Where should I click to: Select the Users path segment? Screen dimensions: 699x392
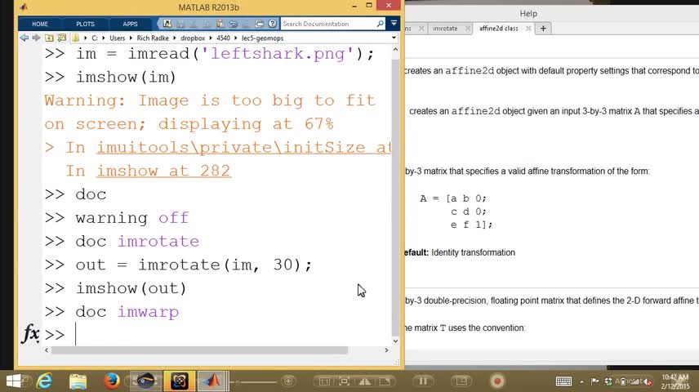pyautogui.click(x=118, y=38)
